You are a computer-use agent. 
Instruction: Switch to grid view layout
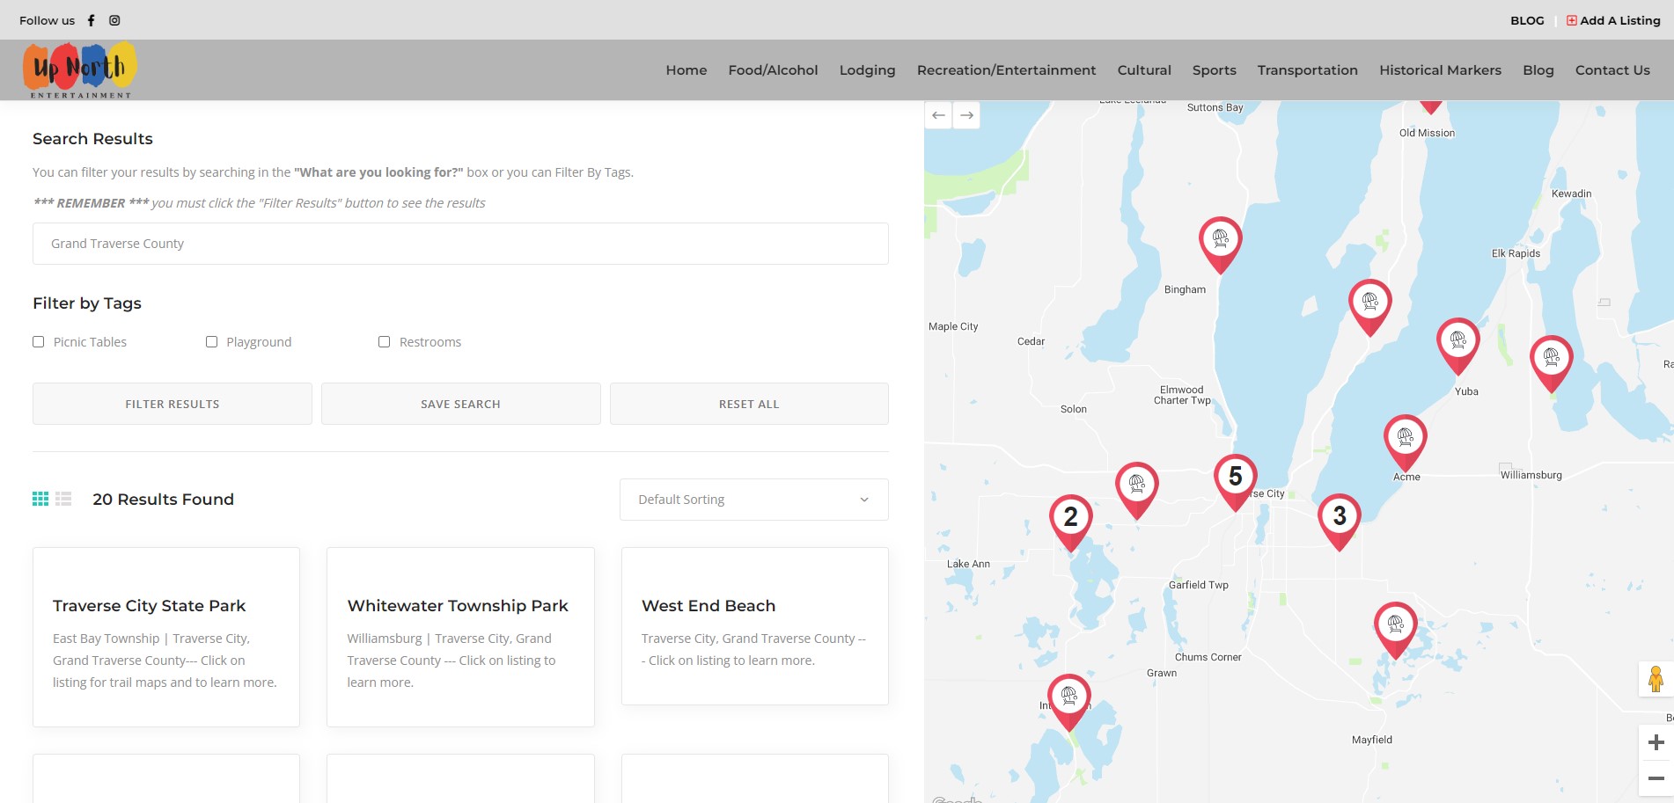[40, 499]
